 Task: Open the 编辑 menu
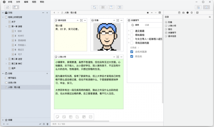(26, 2)
